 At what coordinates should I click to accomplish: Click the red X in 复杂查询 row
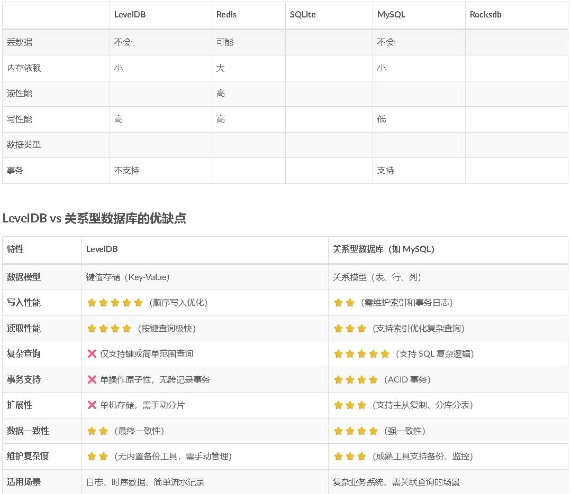pos(92,353)
